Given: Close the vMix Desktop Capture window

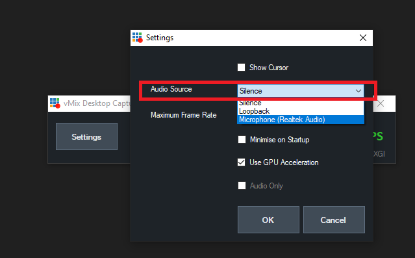Looking at the screenshot, I should [x=381, y=103].
